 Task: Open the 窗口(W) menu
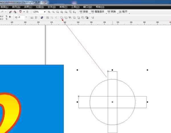pos(87,7)
